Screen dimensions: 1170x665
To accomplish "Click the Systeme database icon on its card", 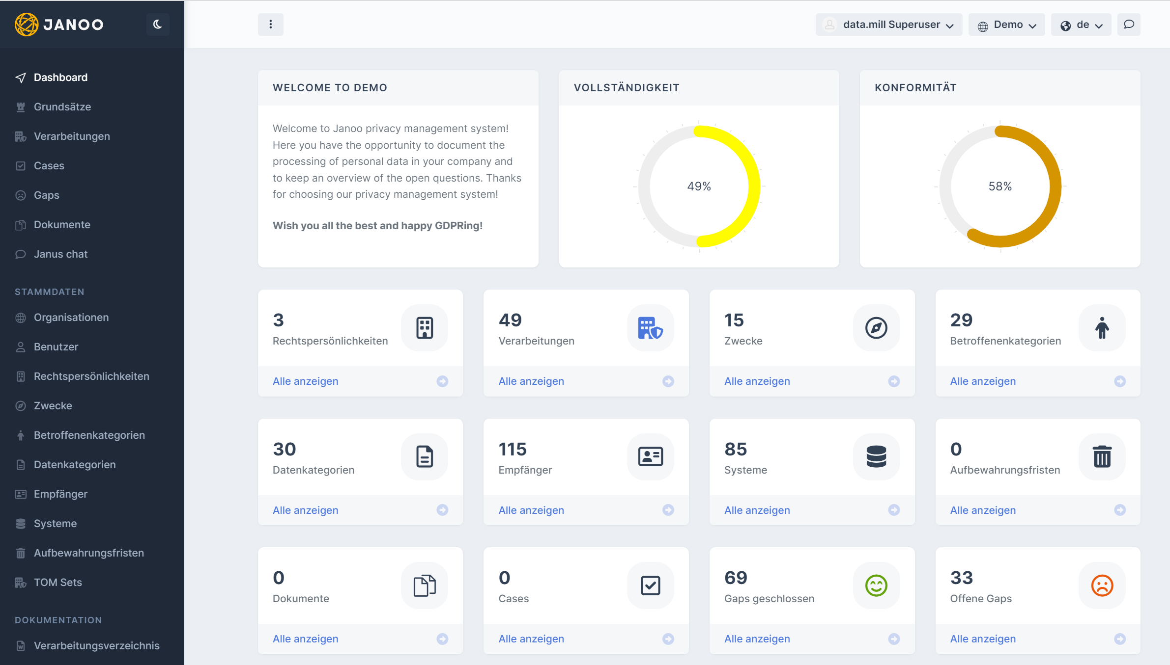I will 876,456.
